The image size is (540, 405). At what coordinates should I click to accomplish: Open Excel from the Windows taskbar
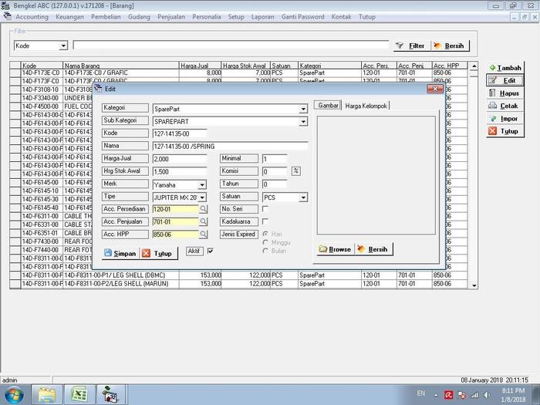(x=78, y=393)
